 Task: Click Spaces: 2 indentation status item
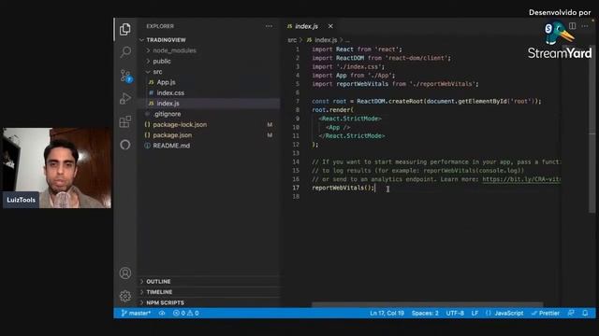pos(425,314)
